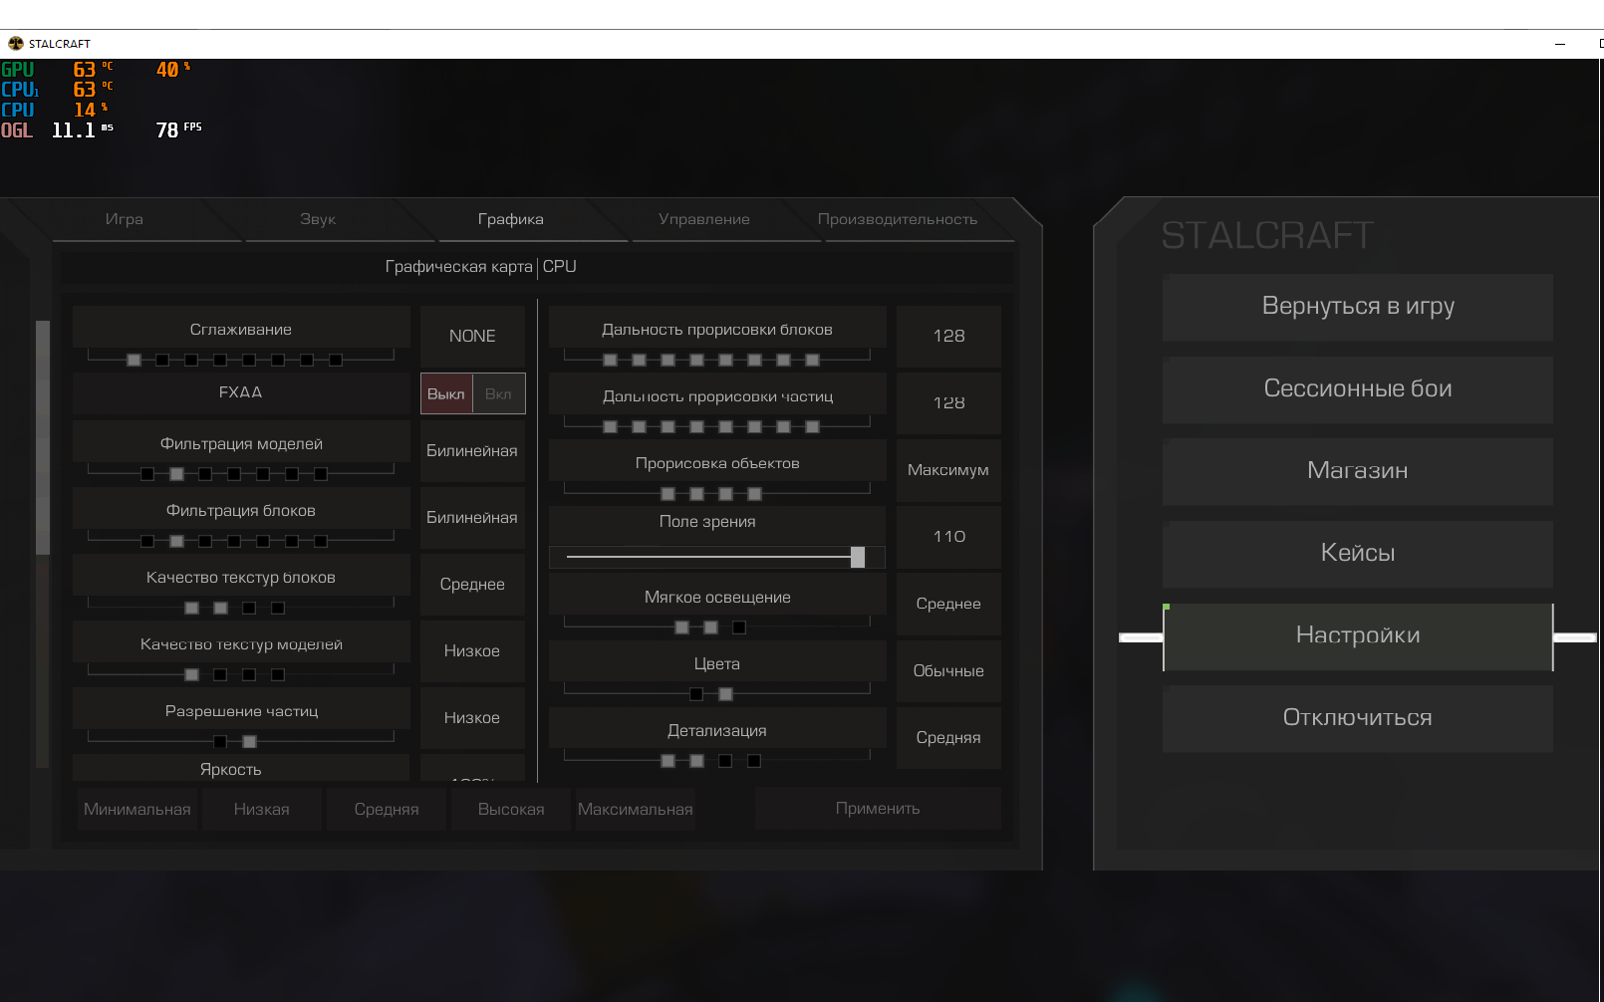This screenshot has height=1002, width=1604.
Task: Click NONE value of Сглаживание
Action: click(472, 337)
